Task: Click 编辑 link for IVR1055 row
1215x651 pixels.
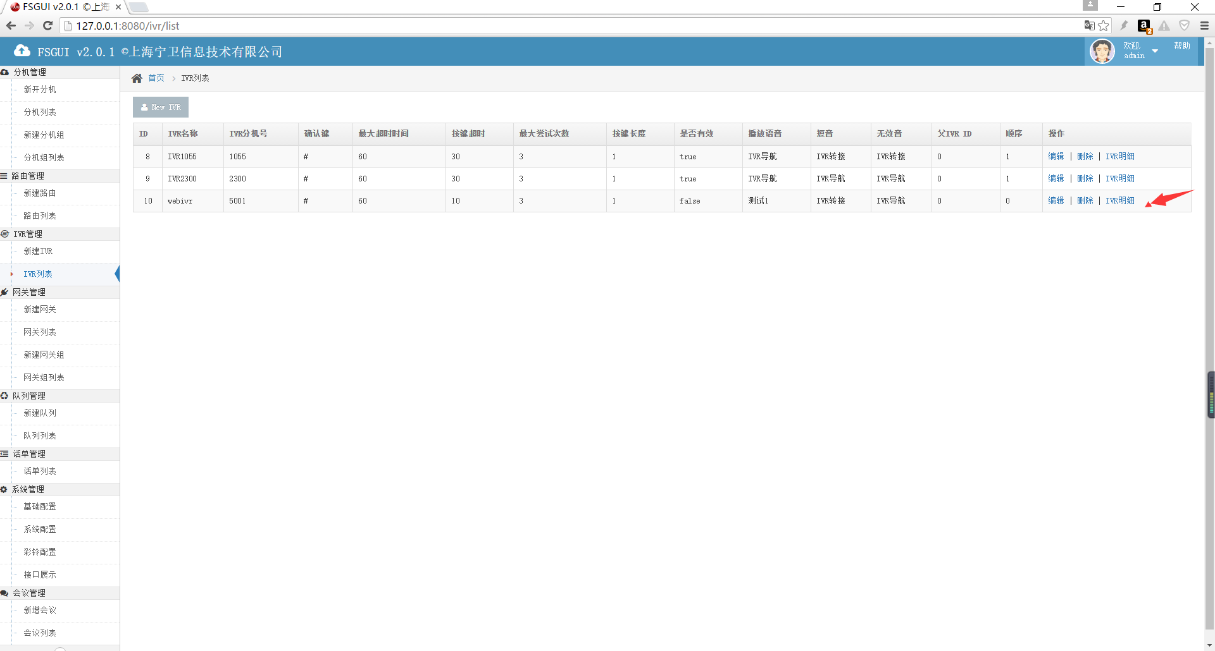Action: point(1056,157)
